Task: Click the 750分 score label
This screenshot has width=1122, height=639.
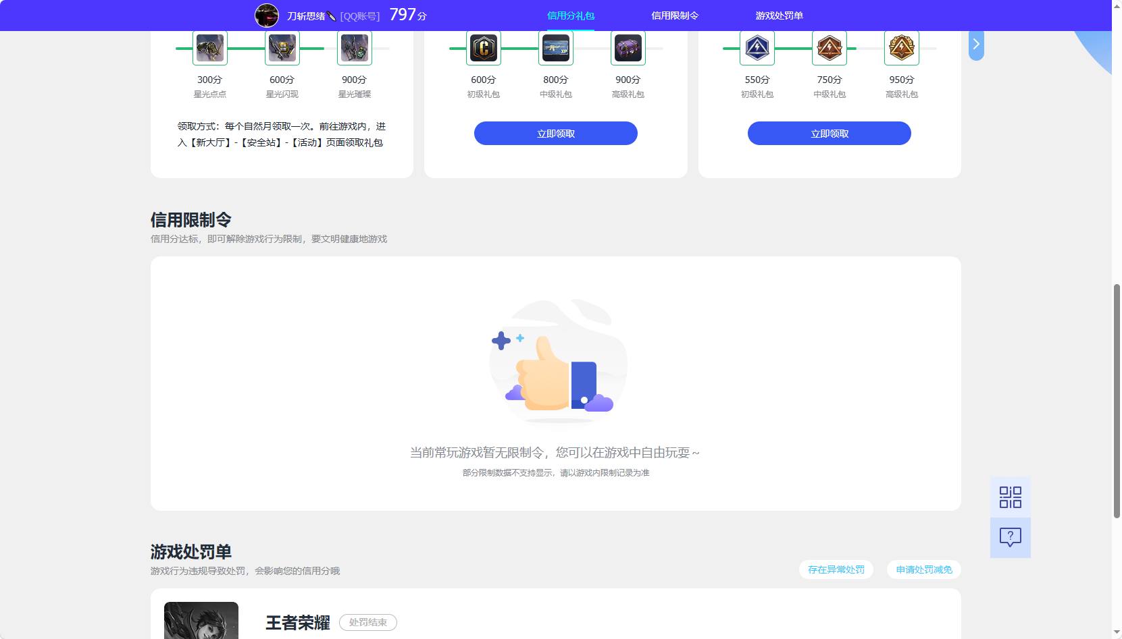Action: pyautogui.click(x=830, y=80)
